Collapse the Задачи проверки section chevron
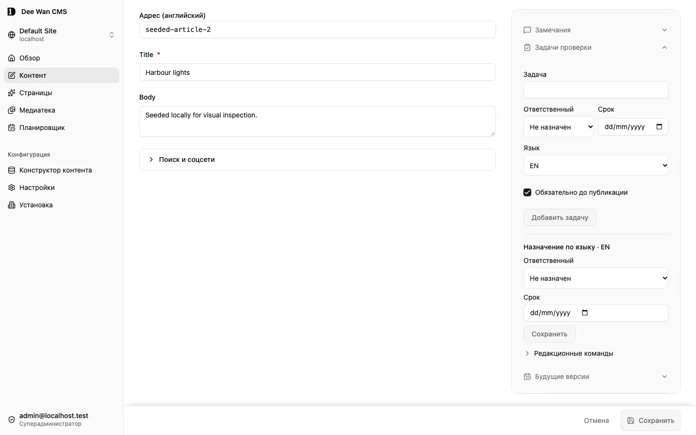 pos(665,47)
